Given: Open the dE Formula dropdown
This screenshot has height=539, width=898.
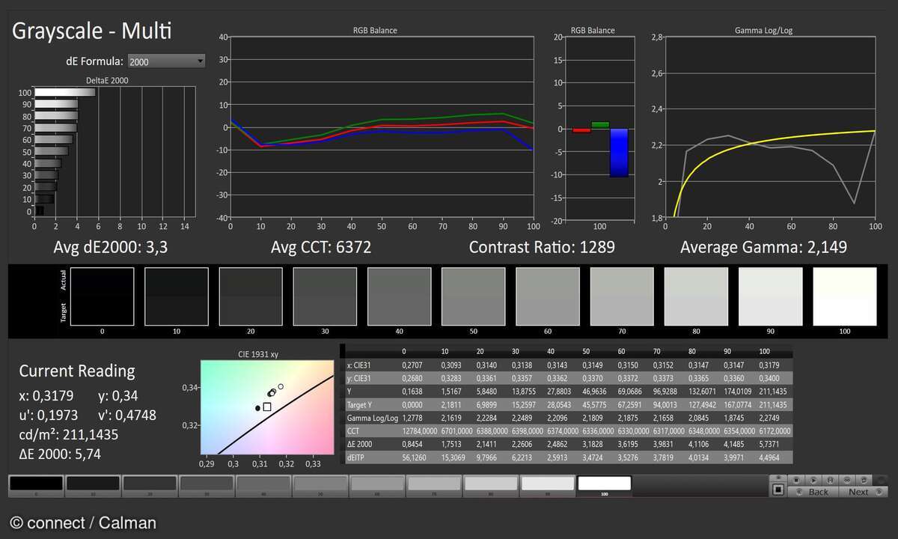Looking at the screenshot, I should coord(166,61).
